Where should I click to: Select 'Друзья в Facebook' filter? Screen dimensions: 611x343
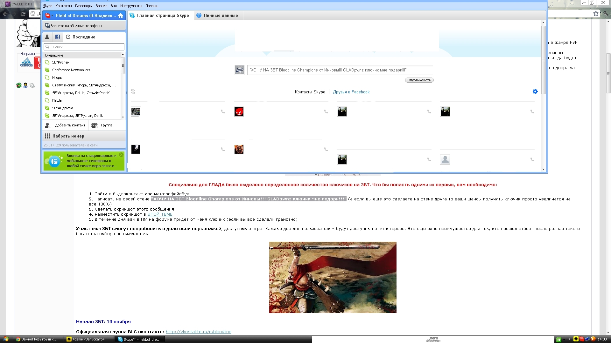pos(351,92)
